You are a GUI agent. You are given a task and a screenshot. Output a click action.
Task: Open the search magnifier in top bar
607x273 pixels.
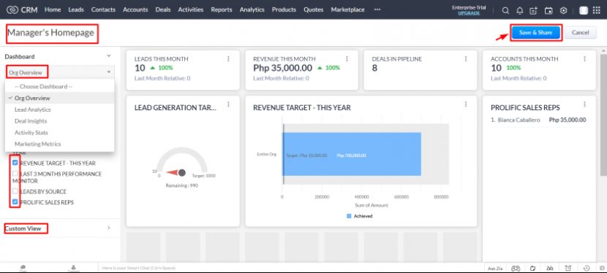click(x=505, y=11)
